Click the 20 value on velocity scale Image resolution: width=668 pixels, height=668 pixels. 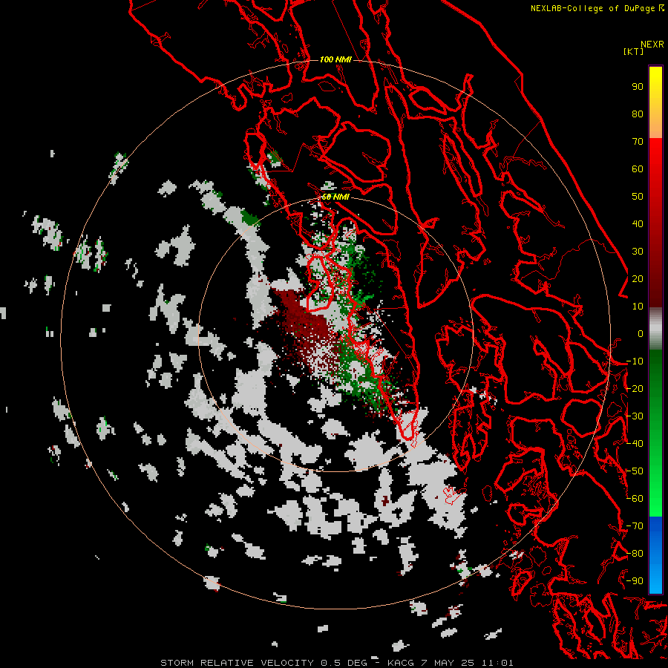click(638, 278)
